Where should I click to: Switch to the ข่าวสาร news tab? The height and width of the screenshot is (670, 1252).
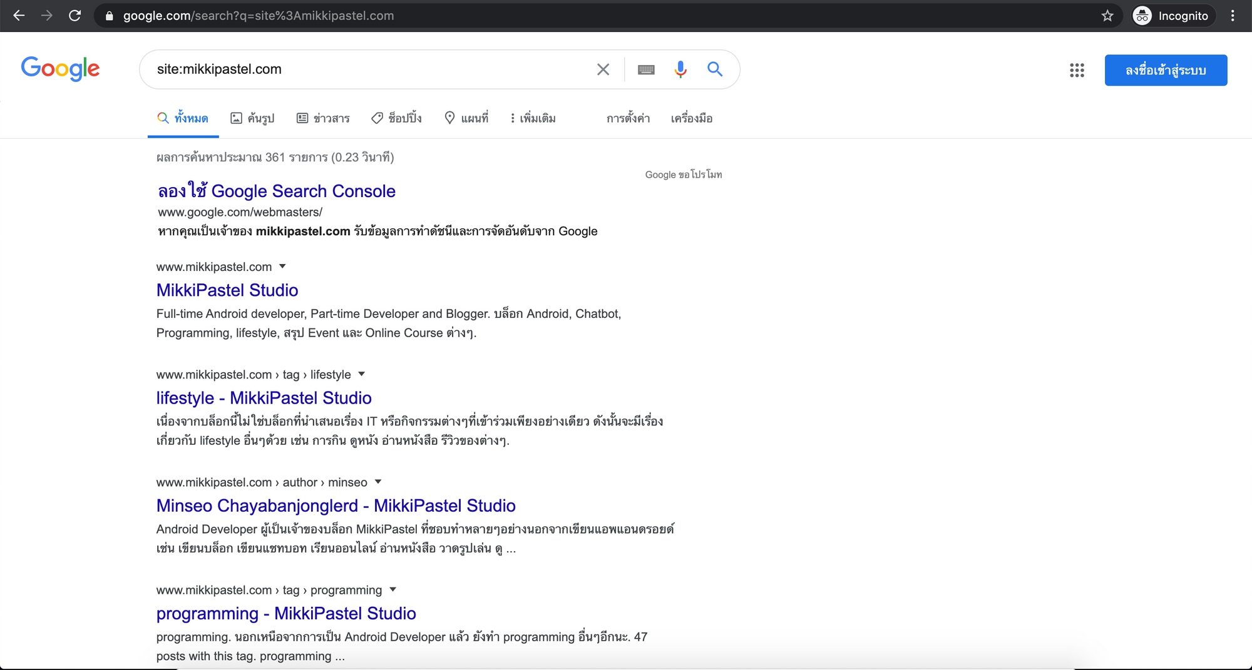pos(323,118)
